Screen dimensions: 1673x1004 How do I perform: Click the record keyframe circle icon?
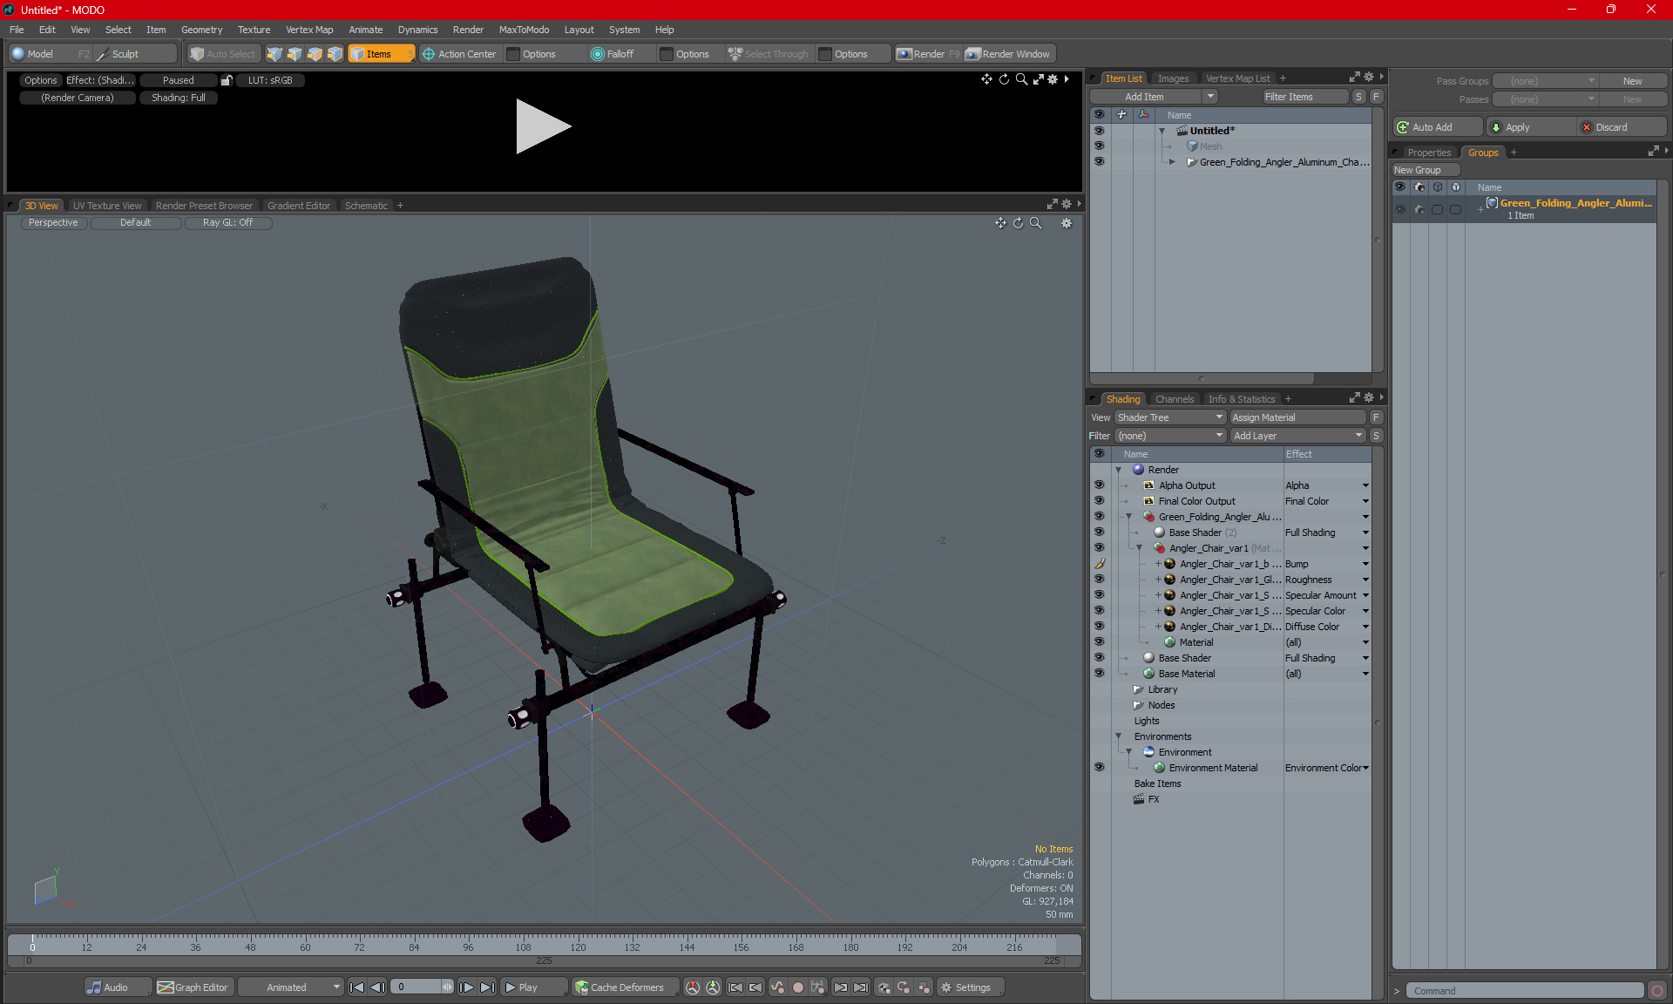[x=797, y=987]
